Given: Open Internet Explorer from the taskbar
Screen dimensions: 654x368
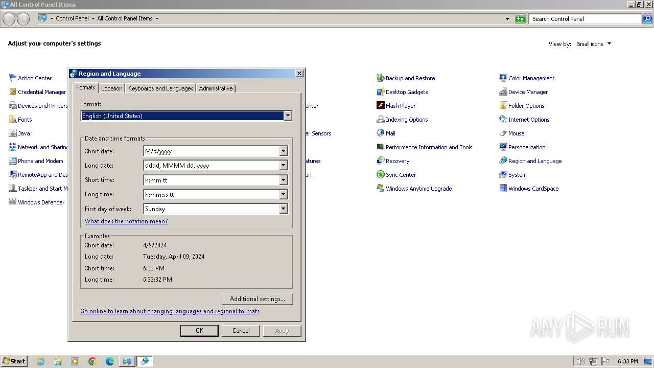Looking at the screenshot, I should pyautogui.click(x=40, y=361).
